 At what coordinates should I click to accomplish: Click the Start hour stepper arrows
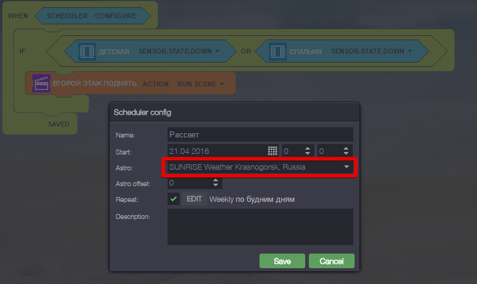[x=308, y=150]
